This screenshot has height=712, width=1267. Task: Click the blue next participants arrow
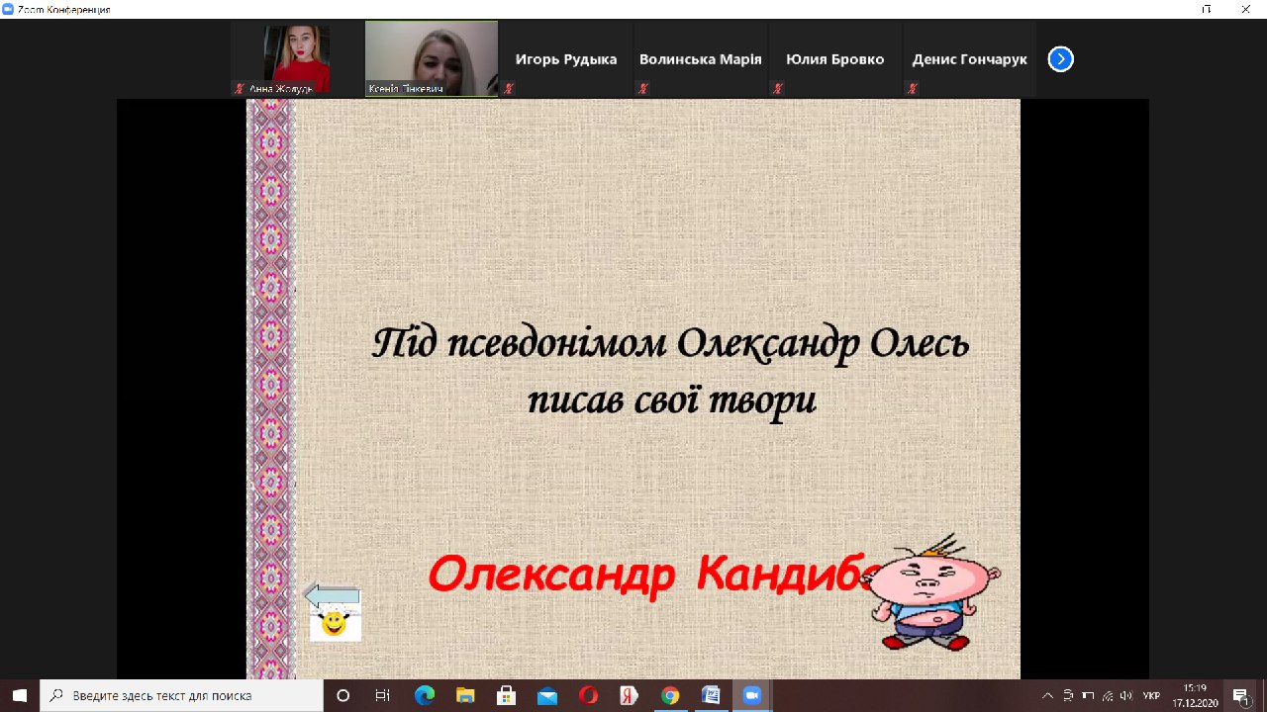point(1060,59)
